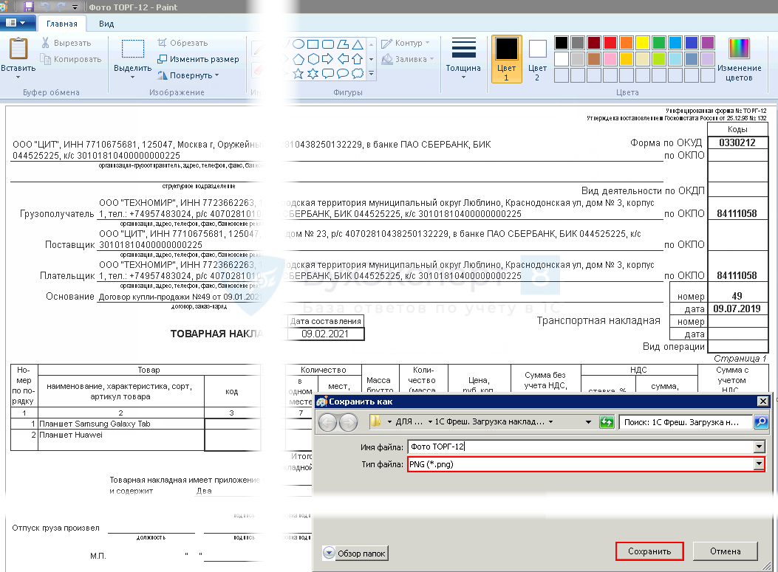The width and height of the screenshot is (778, 572).
Task: Open Изменение цветов color editor
Action: click(740, 58)
